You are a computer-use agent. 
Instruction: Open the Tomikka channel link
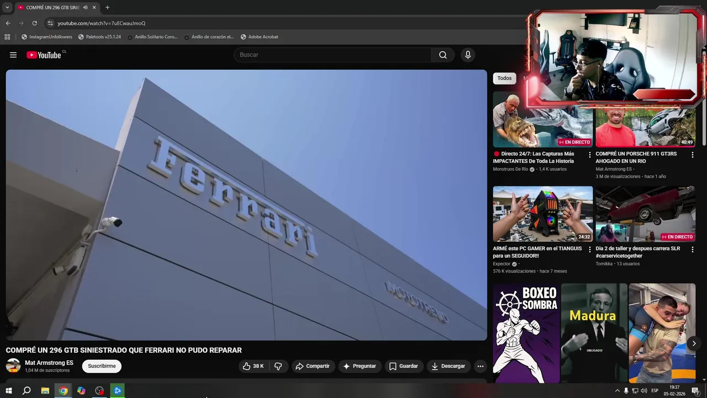[604, 264]
